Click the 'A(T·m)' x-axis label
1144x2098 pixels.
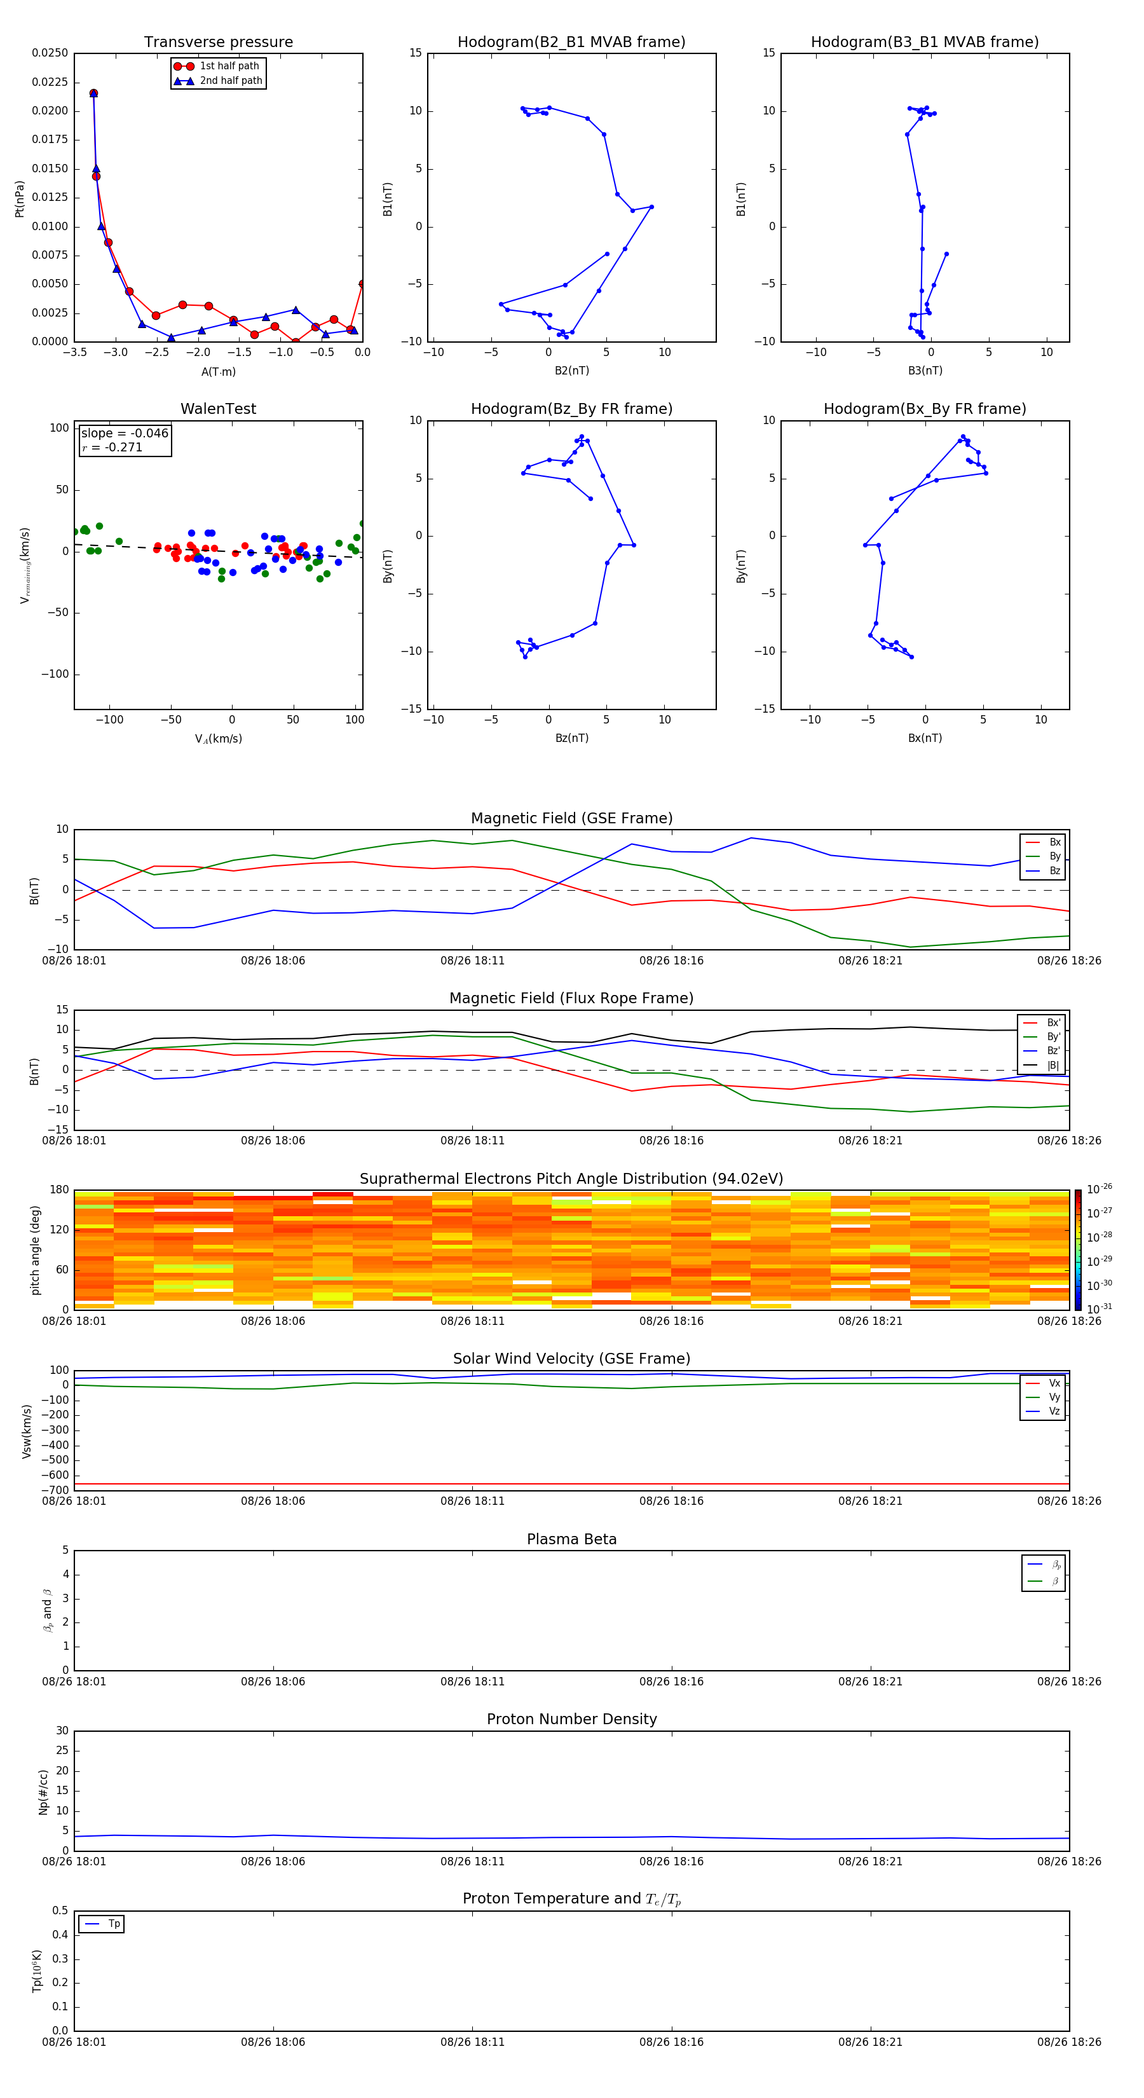218,372
